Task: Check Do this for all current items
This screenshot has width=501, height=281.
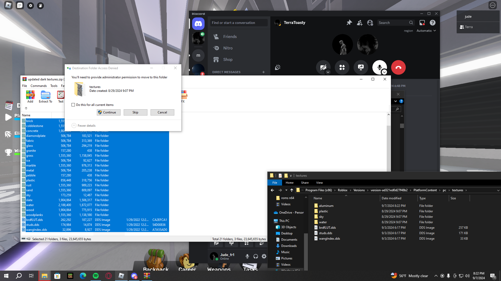Action: click(x=73, y=105)
